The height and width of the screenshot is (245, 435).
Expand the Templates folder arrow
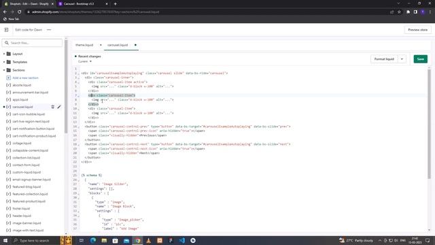(x=4, y=62)
